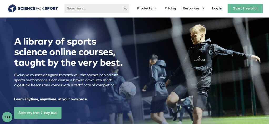Go to the Pricing page
The height and width of the screenshot is (124, 269).
click(x=170, y=8)
